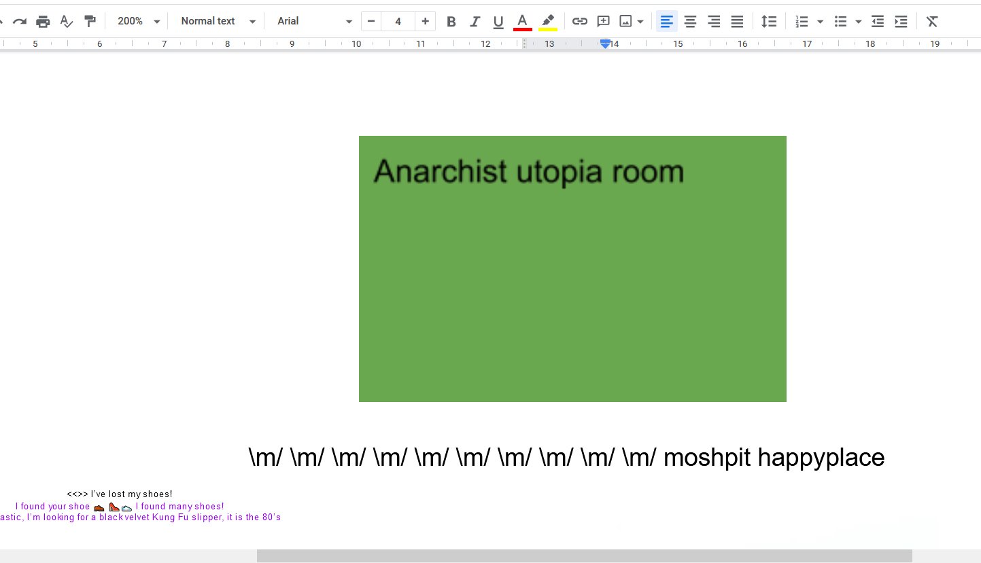Activate the paint format tool
The width and height of the screenshot is (981, 563).
coord(89,21)
